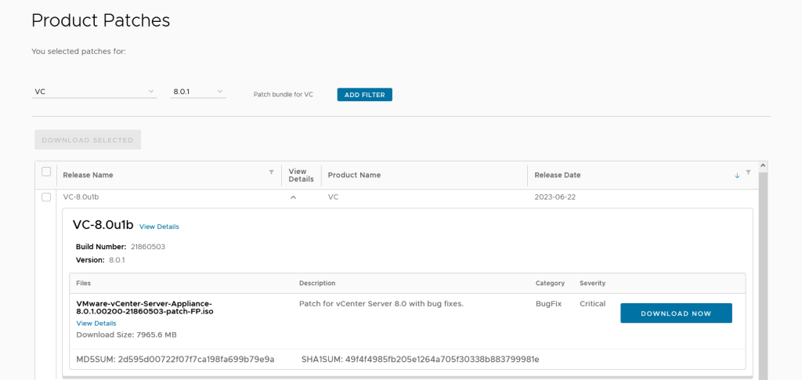This screenshot has width=802, height=380.
Task: Open the Release Date column filter icon
Action: (x=748, y=172)
